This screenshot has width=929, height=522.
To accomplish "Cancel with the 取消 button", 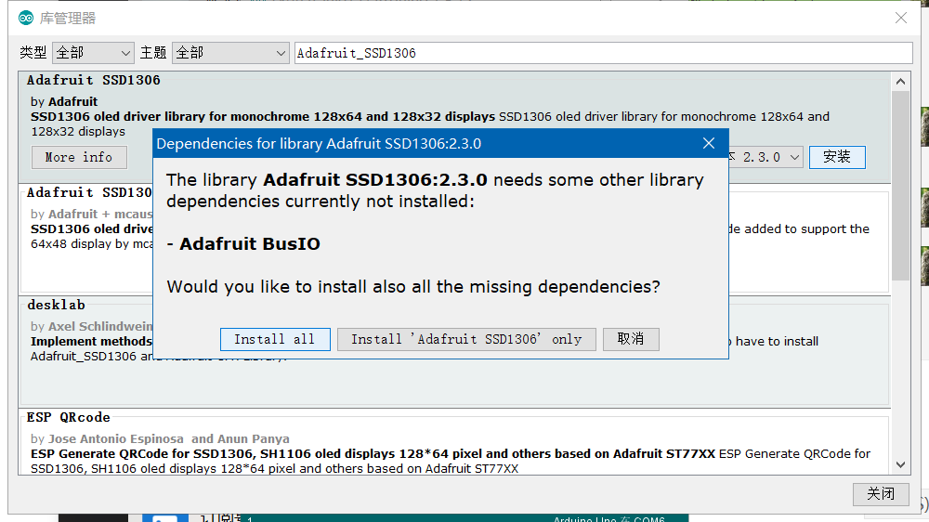I will coord(631,340).
